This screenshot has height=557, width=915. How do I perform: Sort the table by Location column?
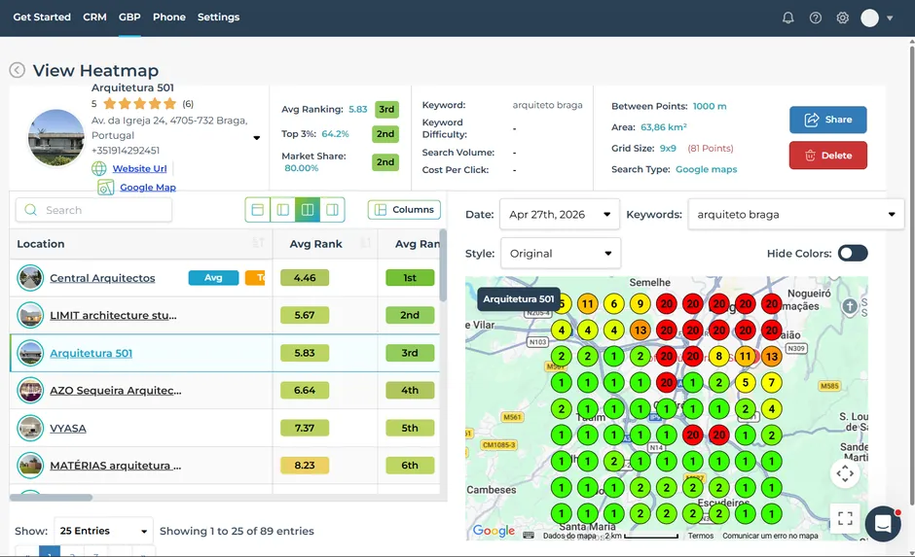coord(259,243)
